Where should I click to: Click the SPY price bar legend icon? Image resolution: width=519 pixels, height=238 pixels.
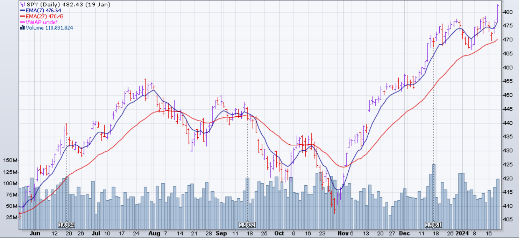pos(23,5)
